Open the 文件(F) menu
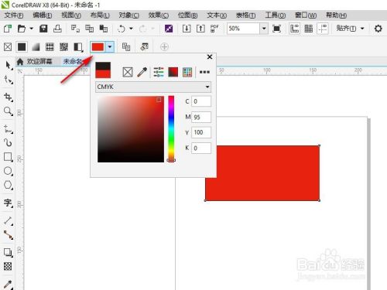The width and height of the screenshot is (387, 290). click(14, 15)
